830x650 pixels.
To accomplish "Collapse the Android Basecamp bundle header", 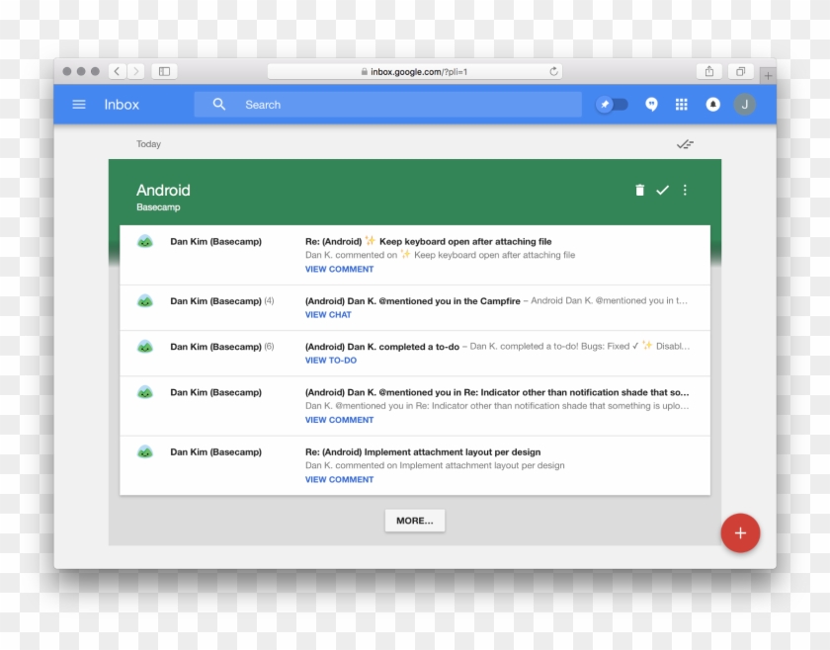I will (164, 191).
